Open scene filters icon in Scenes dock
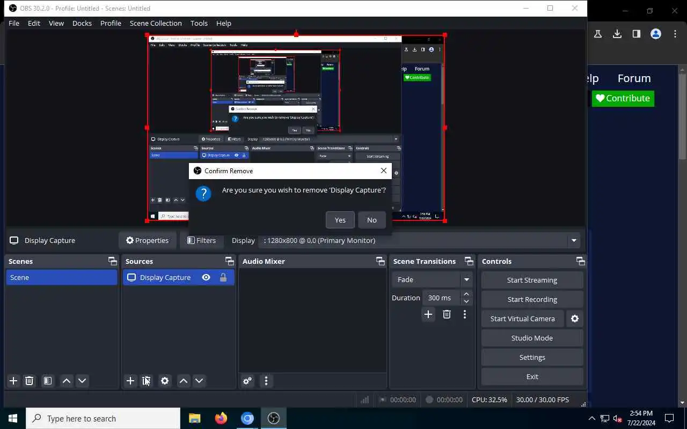Viewport: 687px width, 429px height. [x=48, y=381]
